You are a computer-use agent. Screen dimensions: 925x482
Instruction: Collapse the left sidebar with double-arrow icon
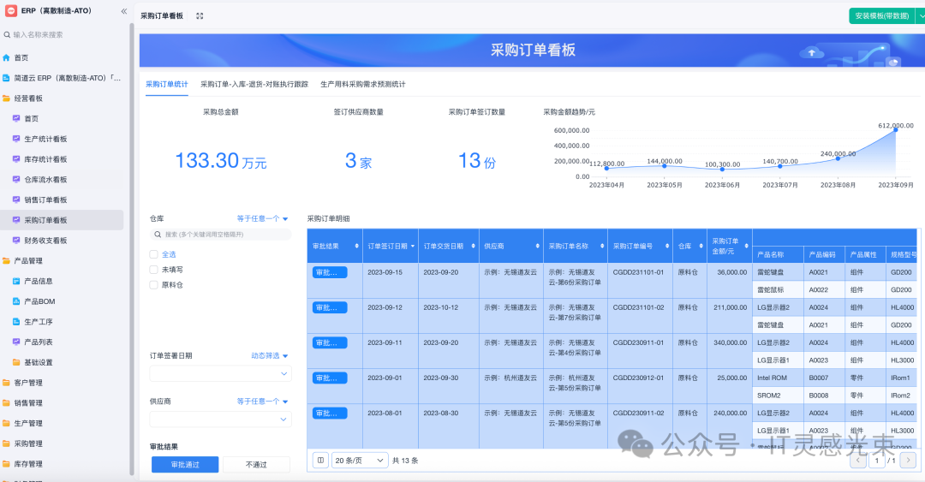point(123,11)
